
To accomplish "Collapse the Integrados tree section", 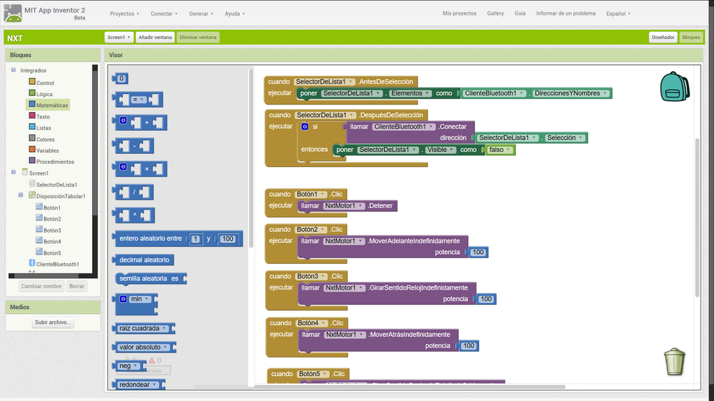I will click(x=13, y=70).
